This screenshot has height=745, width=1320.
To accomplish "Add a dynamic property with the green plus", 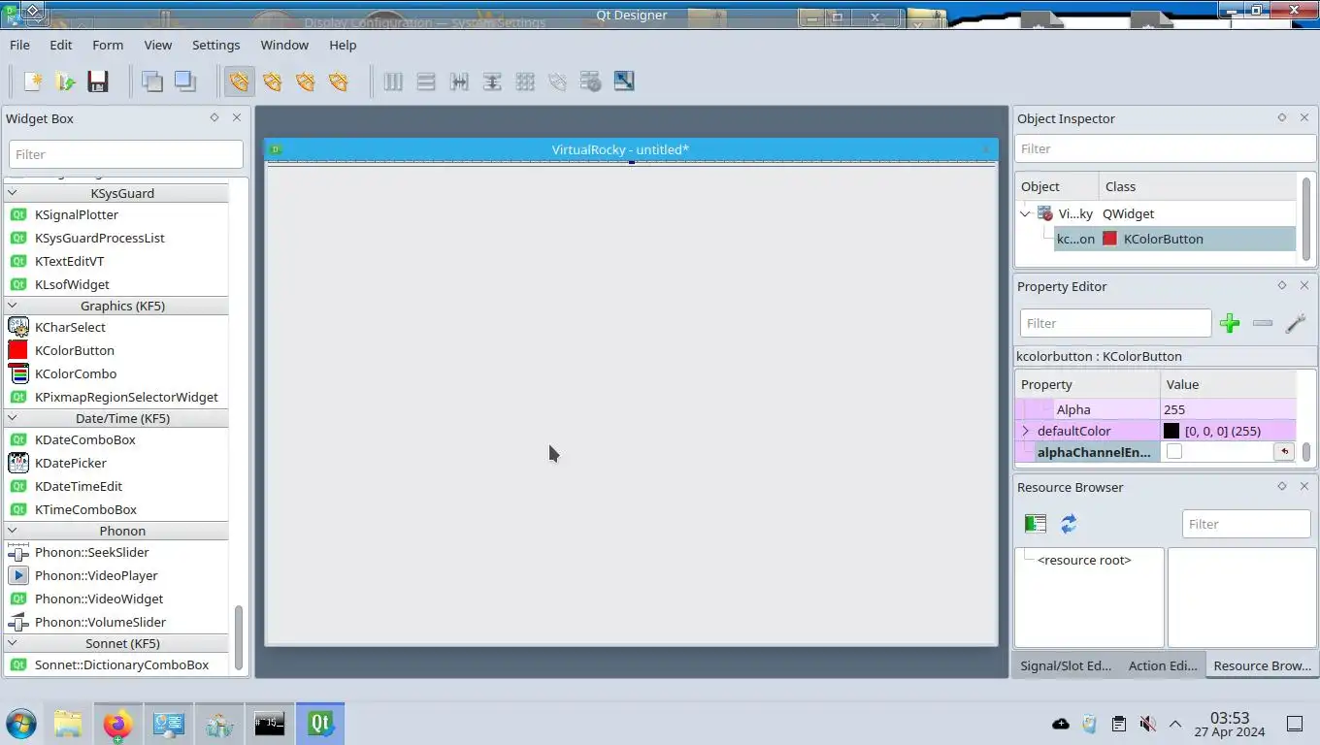I will pyautogui.click(x=1230, y=323).
